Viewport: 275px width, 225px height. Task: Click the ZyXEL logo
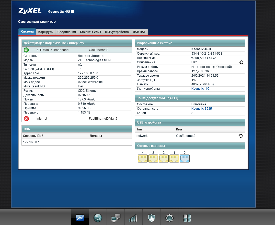[30, 11]
